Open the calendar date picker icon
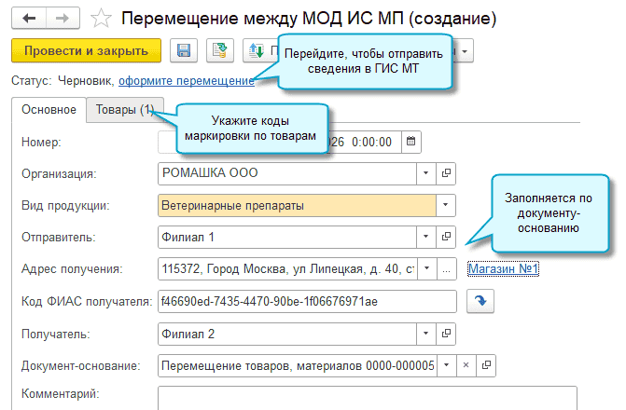The width and height of the screenshot is (626, 410). pyautogui.click(x=410, y=142)
